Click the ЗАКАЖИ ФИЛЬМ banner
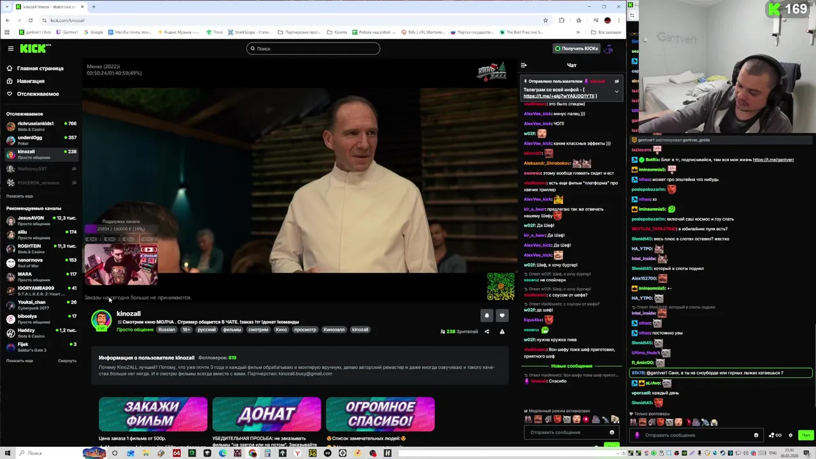816x459 pixels. pyautogui.click(x=153, y=414)
